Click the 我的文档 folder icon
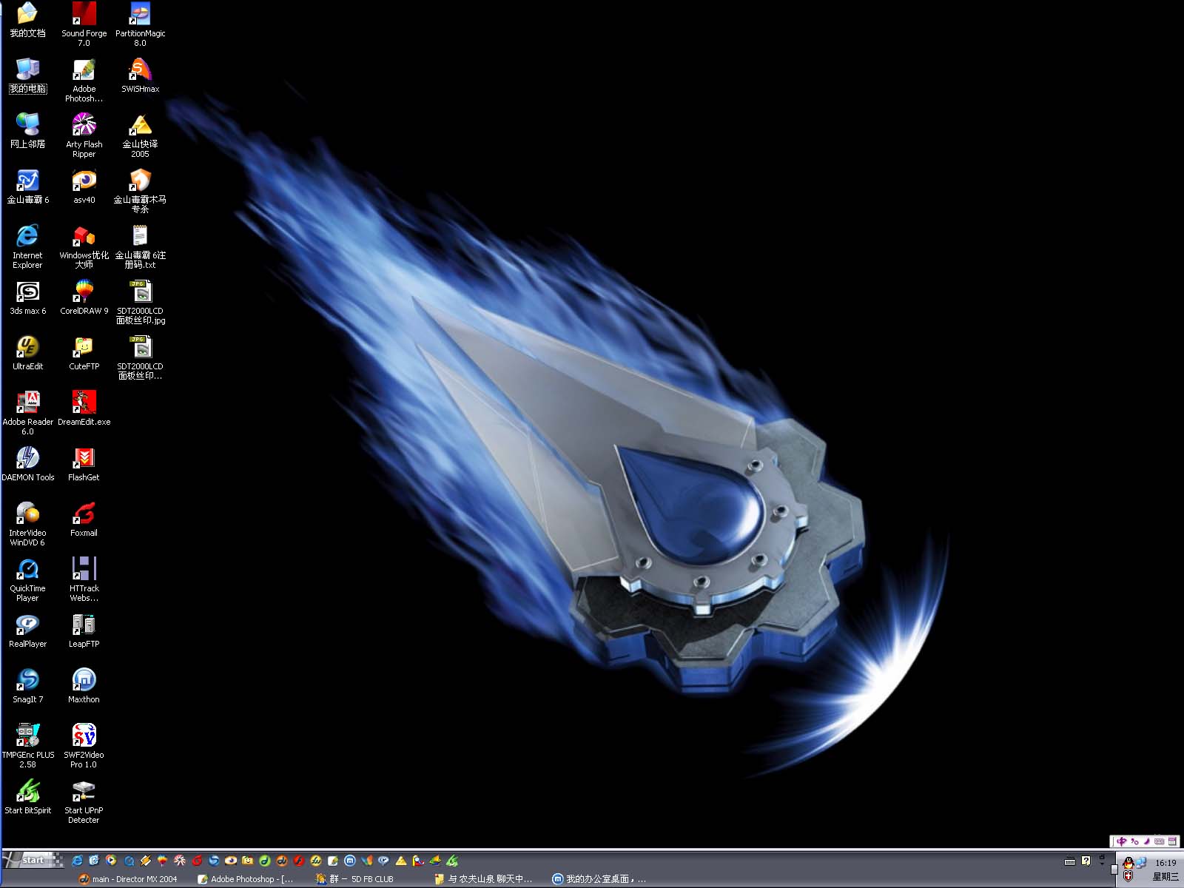Viewport: 1184px width, 888px height. coord(27,20)
